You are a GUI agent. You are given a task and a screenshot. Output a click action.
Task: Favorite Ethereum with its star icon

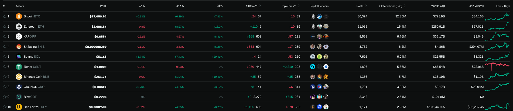5,27
